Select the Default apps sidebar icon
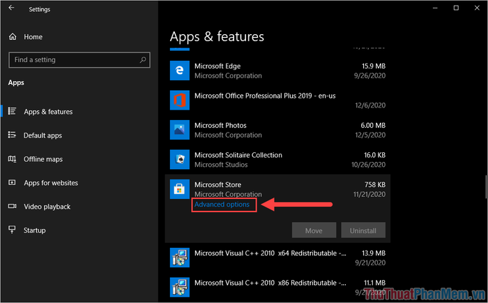488x303 pixels. tap(12, 135)
